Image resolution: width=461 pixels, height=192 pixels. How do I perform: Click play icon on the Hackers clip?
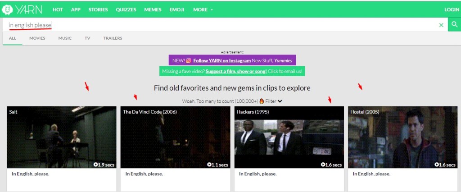tap(323, 165)
